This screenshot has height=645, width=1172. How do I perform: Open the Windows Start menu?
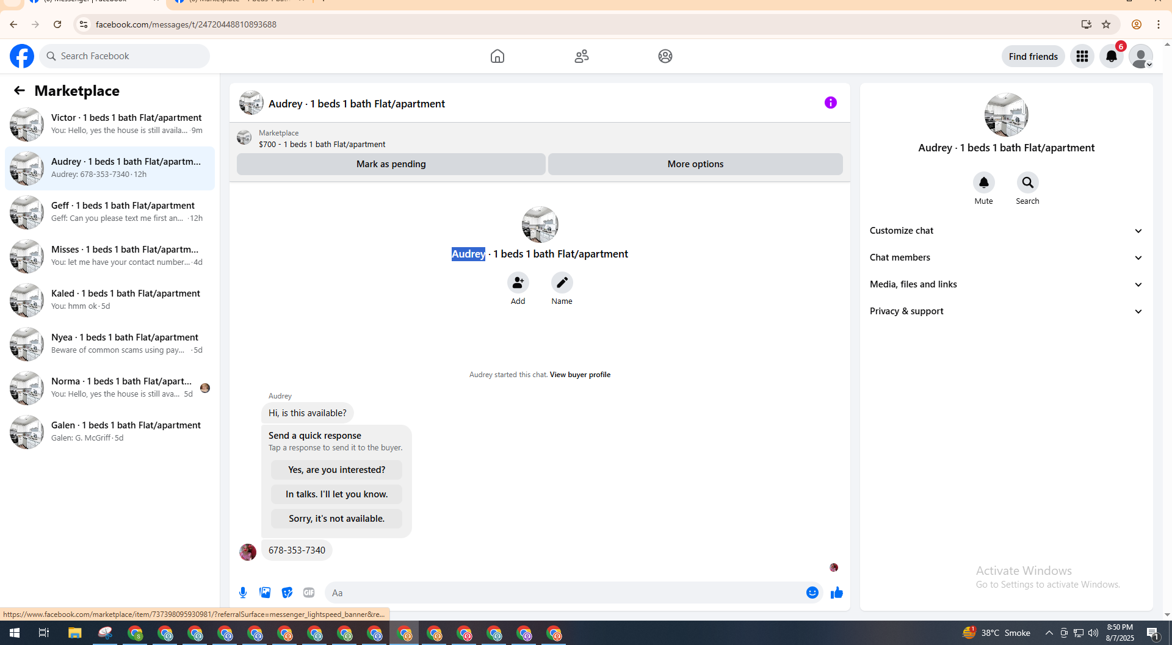(x=15, y=633)
